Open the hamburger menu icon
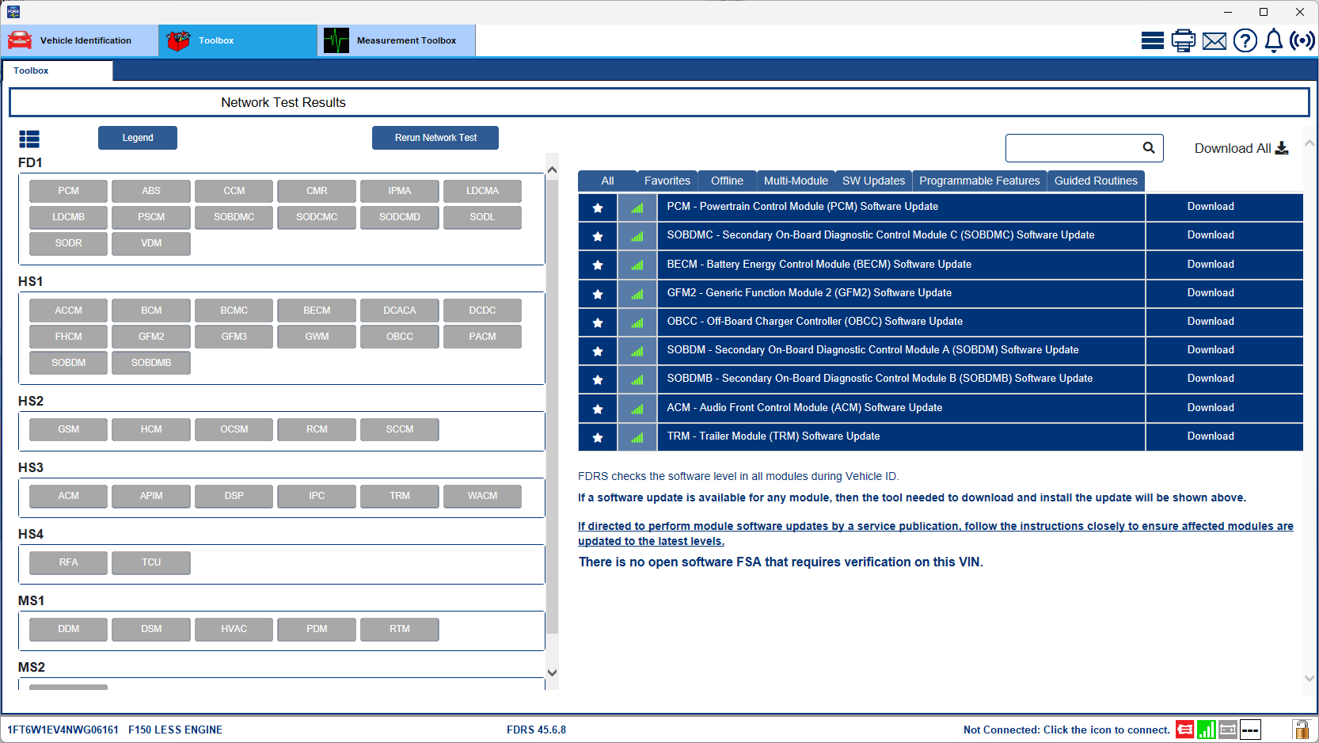The height and width of the screenshot is (743, 1319). pos(1153,40)
